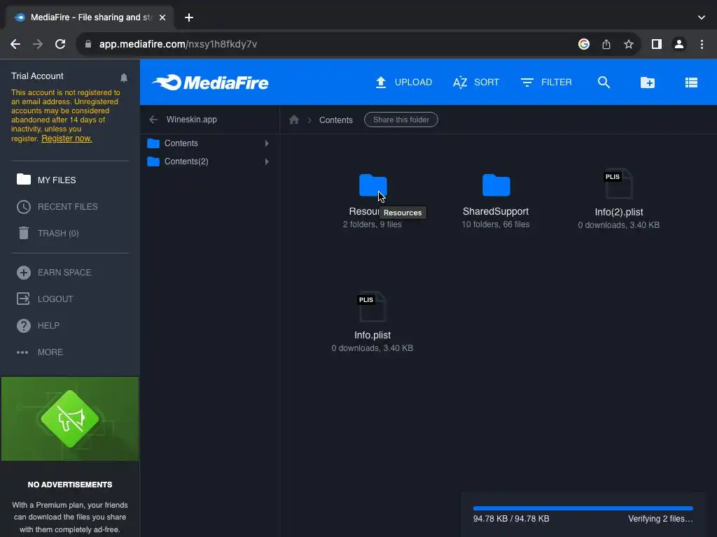This screenshot has height=537, width=717.
Task: Click the My Files folder icon
Action: (24, 179)
